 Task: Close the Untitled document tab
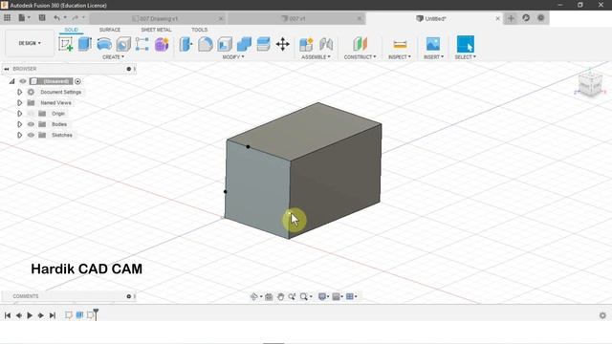pos(497,18)
